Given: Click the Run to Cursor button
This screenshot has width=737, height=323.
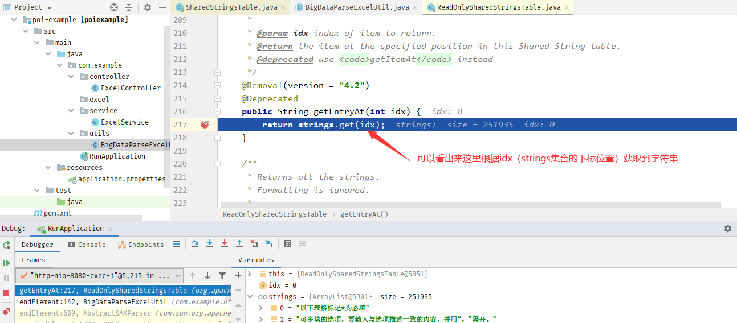Looking at the screenshot, I should 269,243.
